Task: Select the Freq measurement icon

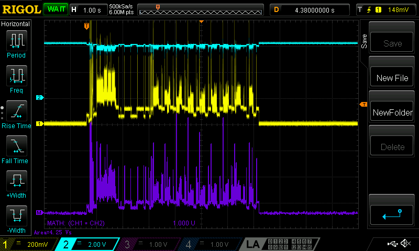Action: click(16, 76)
